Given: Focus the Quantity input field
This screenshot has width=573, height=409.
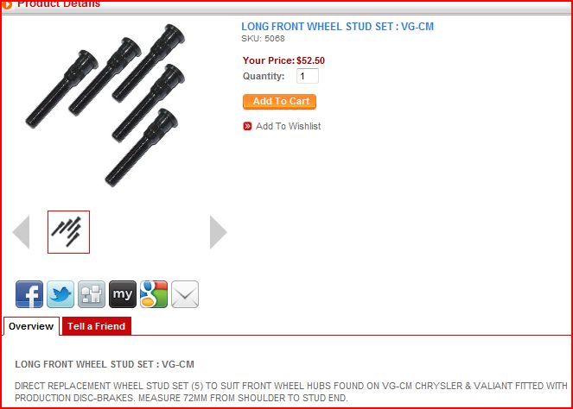Looking at the screenshot, I should (308, 76).
